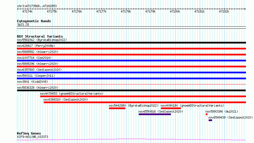Select the 3p21.31 band label
The width and height of the screenshot is (254, 143).
click(x=23, y=24)
